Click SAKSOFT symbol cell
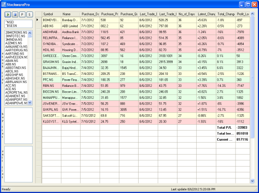 [x=51, y=115]
